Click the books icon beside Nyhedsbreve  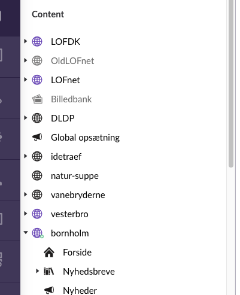pos(49,271)
